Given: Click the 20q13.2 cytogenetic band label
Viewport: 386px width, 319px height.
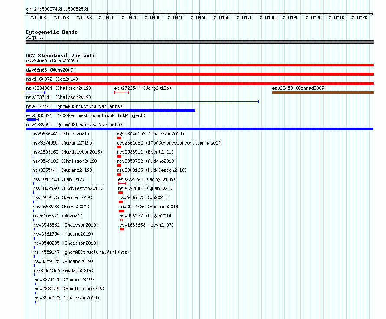Looking at the screenshot, I should tap(35, 37).
